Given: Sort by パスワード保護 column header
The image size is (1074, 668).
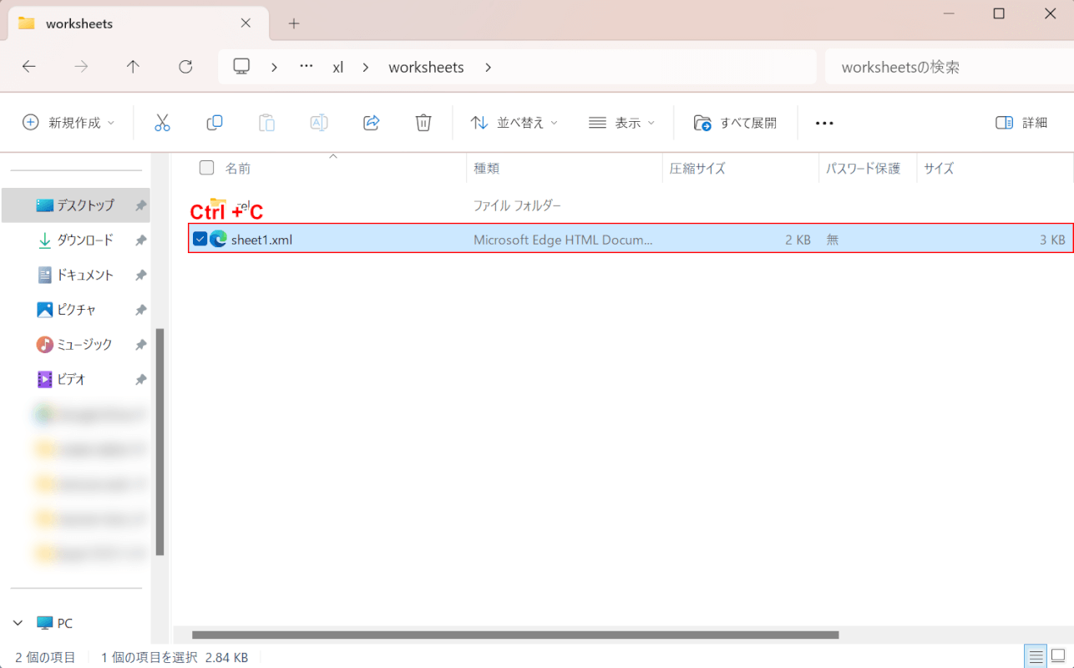Looking at the screenshot, I should pyautogui.click(x=863, y=168).
